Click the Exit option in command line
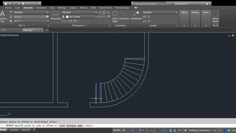The height and width of the screenshot is (133, 236). click(62, 126)
